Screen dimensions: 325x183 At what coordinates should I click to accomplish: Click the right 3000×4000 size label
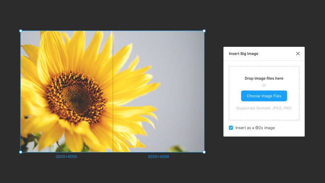point(158,157)
